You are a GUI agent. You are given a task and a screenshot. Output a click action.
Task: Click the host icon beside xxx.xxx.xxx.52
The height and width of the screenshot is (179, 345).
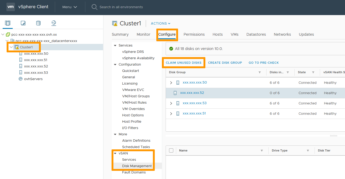[x=175, y=93]
